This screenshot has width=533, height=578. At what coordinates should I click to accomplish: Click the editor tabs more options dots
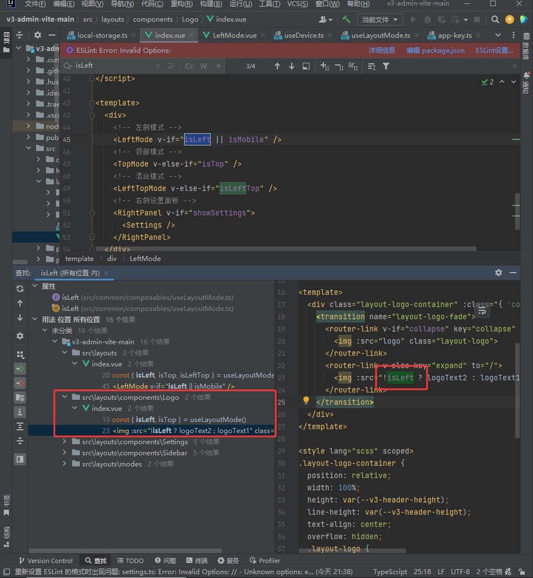[514, 35]
